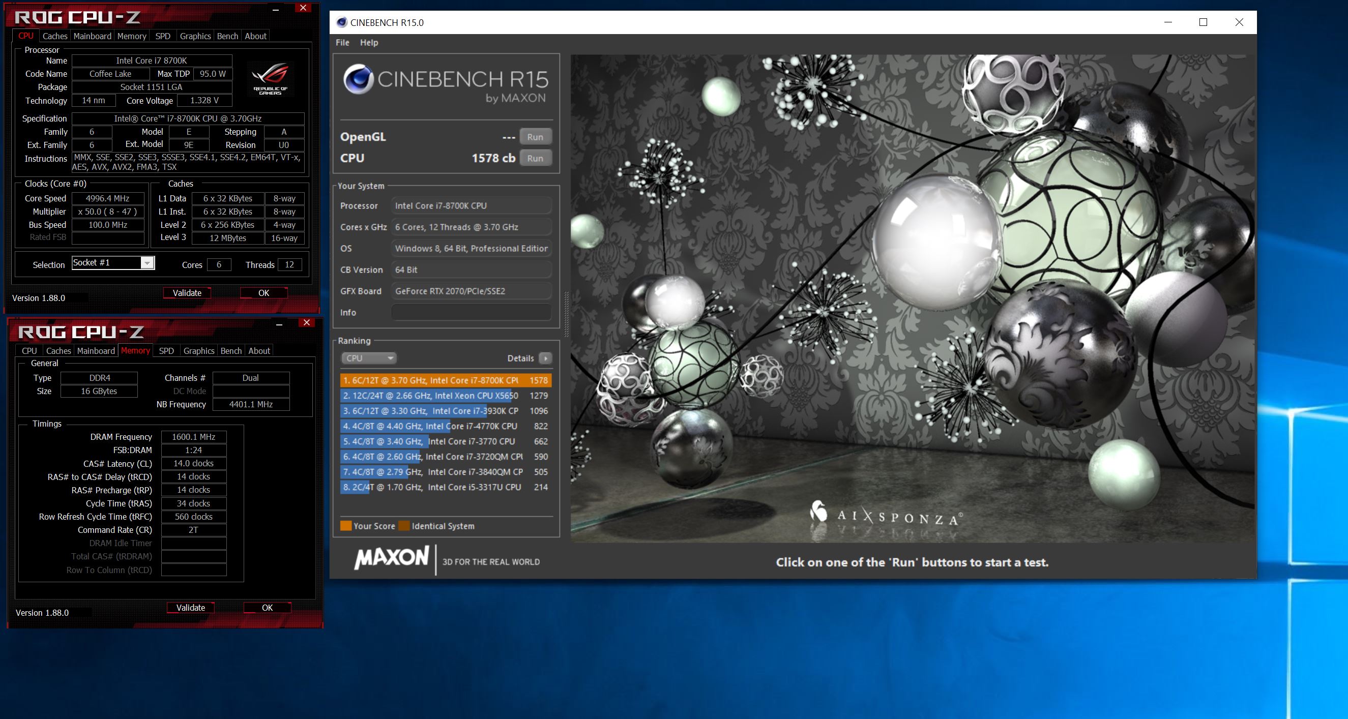Click the brown Identical System color swatch
Image resolution: width=1348 pixels, height=719 pixels.
pos(404,526)
